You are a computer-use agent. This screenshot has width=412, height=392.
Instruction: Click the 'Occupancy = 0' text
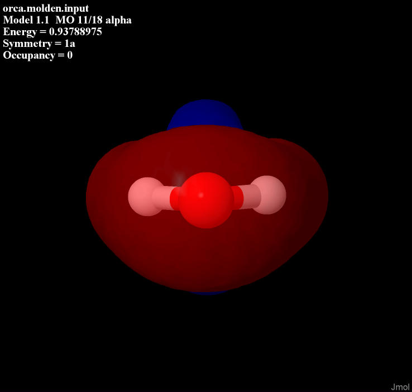(x=37, y=55)
